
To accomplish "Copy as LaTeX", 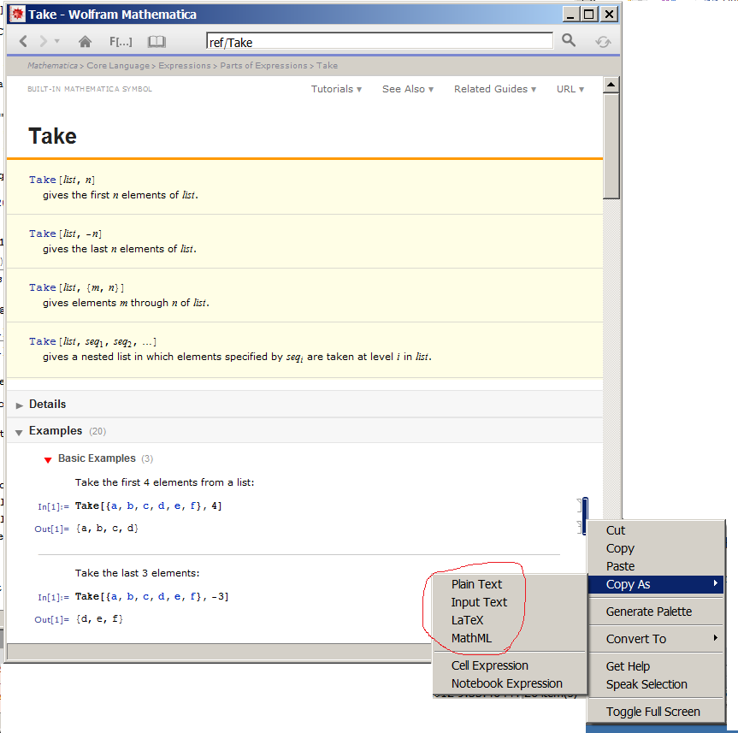I will click(x=510, y=620).
